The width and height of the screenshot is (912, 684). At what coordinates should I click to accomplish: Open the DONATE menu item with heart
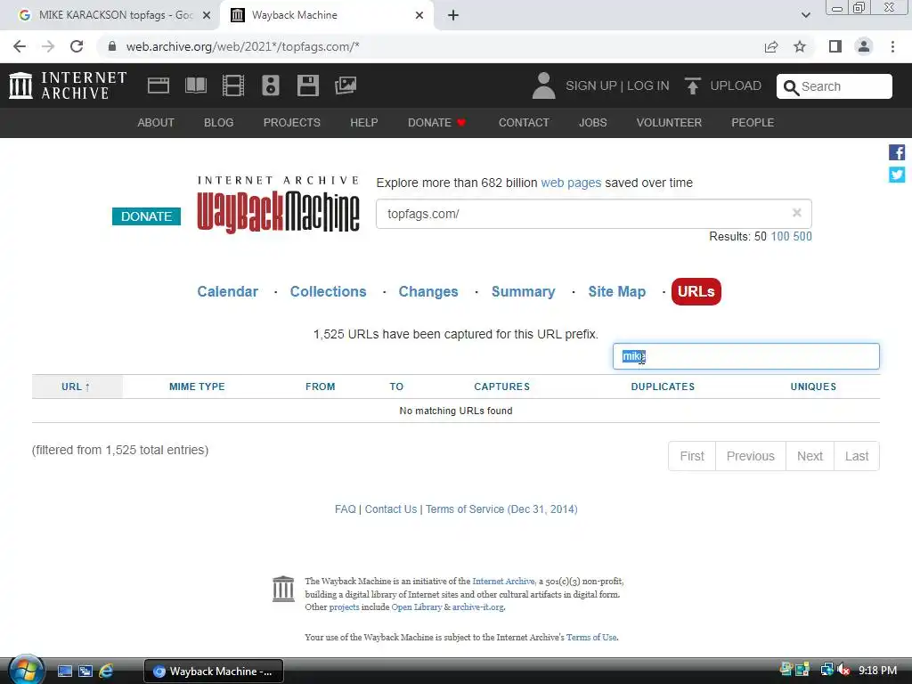(436, 123)
